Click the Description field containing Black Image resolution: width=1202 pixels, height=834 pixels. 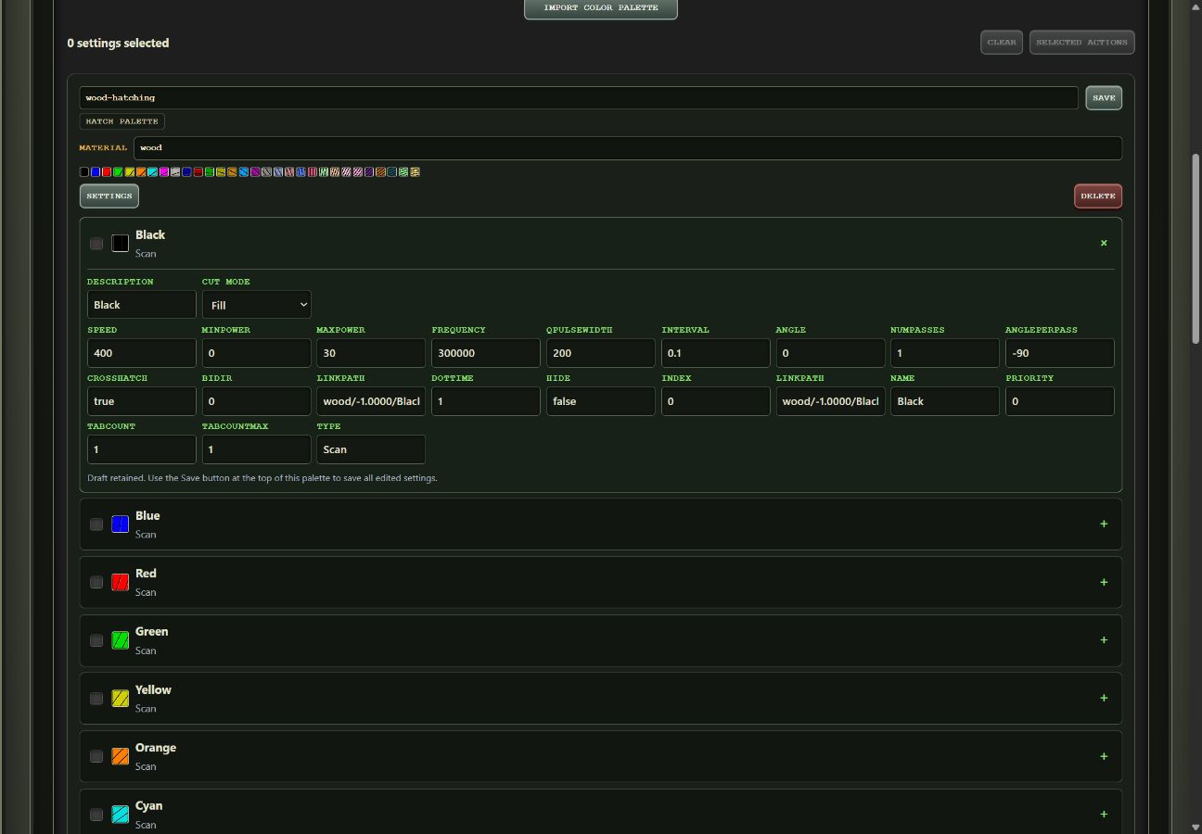(142, 305)
